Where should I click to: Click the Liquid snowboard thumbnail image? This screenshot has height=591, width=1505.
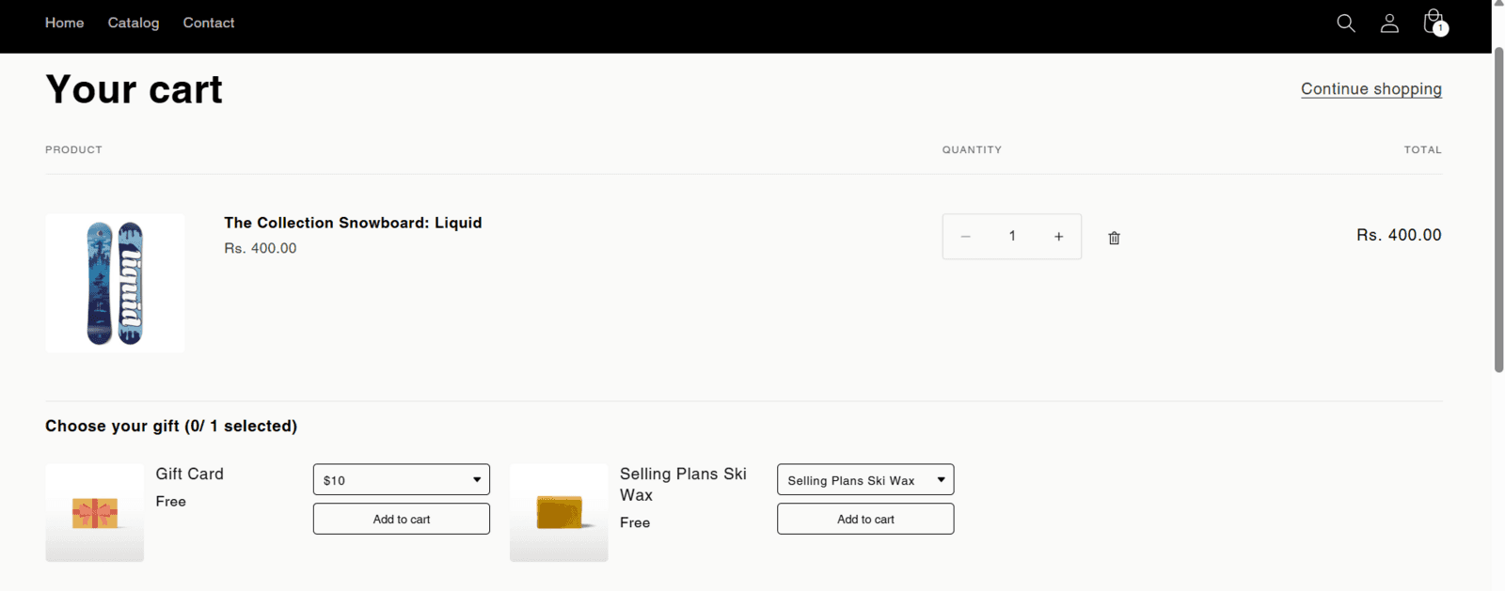tap(115, 283)
